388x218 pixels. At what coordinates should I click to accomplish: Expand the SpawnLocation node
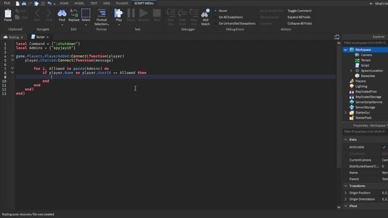coord(351,71)
